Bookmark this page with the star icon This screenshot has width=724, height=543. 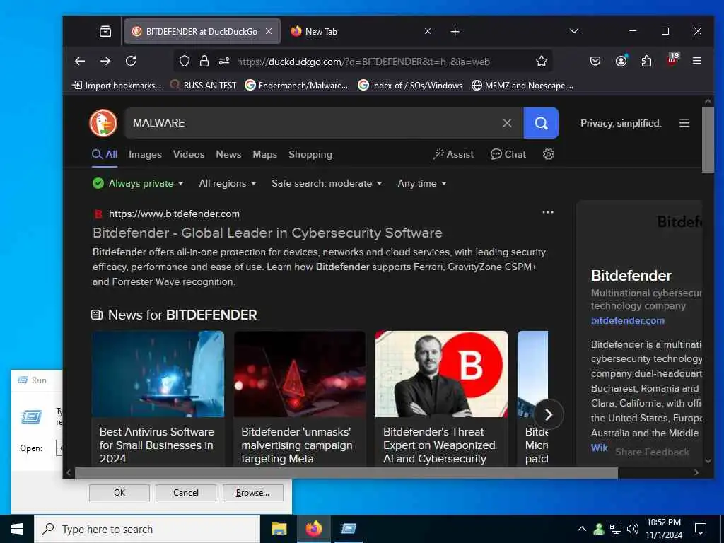tap(542, 61)
